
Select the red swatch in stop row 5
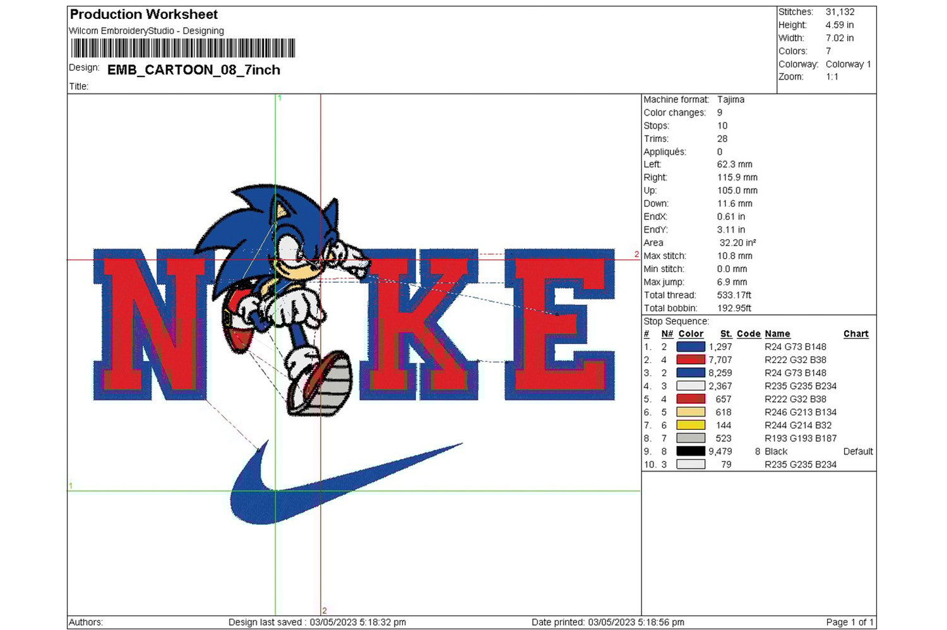[691, 399]
